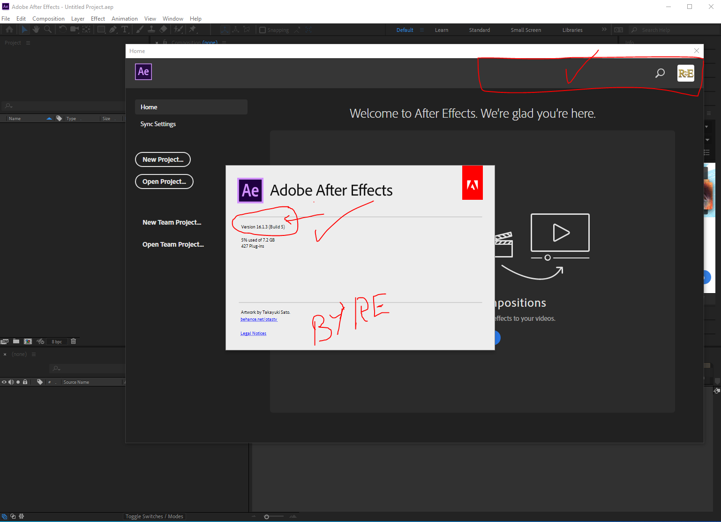This screenshot has width=721, height=522.
Task: Click the label tag icon in timeline header
Action: click(40, 382)
